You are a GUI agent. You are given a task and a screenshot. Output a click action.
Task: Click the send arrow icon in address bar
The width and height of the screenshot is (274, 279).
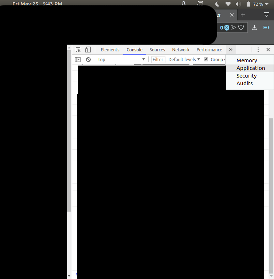coord(234,27)
